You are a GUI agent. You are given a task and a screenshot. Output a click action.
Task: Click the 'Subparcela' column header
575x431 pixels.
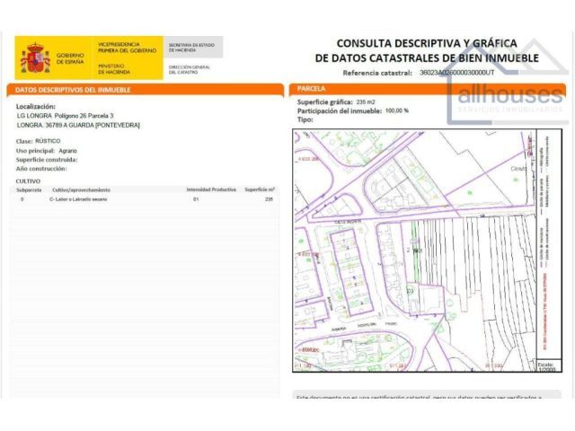pyautogui.click(x=29, y=189)
